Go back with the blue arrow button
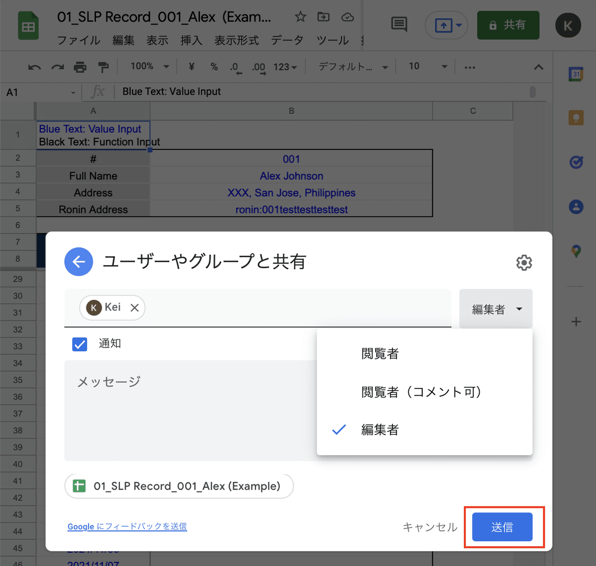Viewport: 596px width, 566px height. (x=78, y=262)
